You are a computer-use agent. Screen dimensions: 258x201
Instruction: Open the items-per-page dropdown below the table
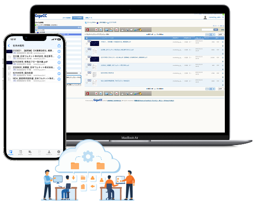coord(221,89)
